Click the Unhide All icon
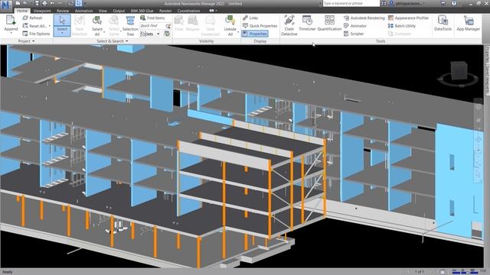 230,21
